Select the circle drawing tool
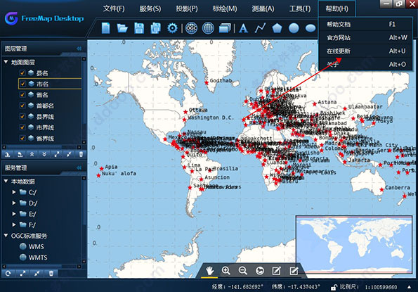The image size is (418, 292). click(x=294, y=28)
